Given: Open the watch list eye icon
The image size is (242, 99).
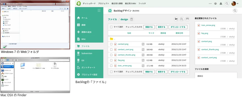Looking at the screenshot, I should 215,4.
